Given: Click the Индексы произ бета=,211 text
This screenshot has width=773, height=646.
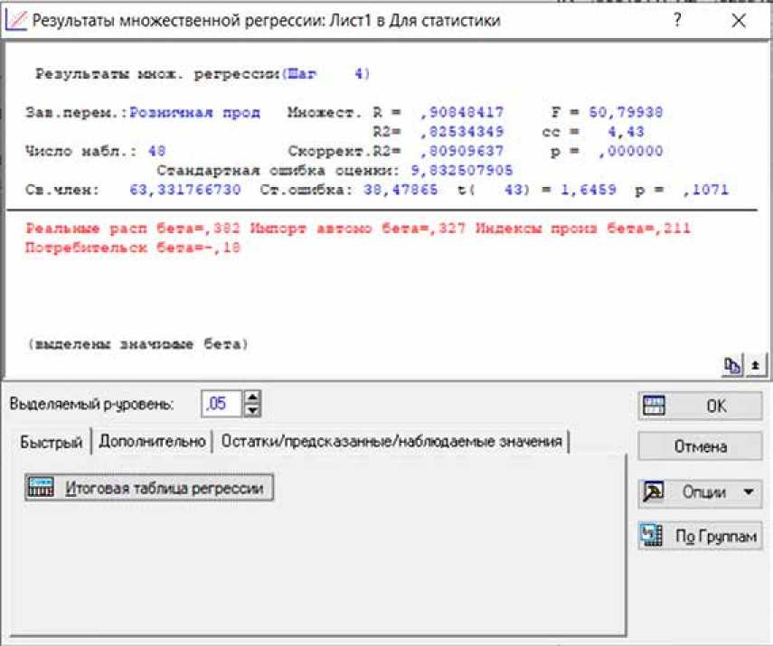Looking at the screenshot, I should pos(583,229).
